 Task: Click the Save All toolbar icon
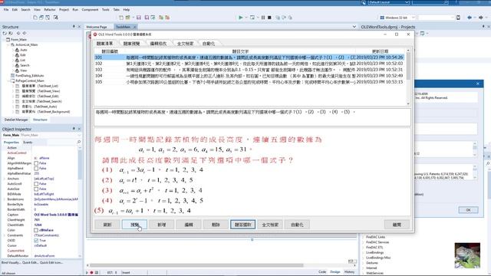click(147, 18)
